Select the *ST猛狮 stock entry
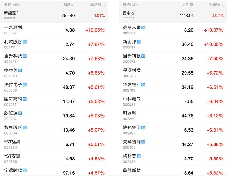228x176 pixels. (54, 144)
